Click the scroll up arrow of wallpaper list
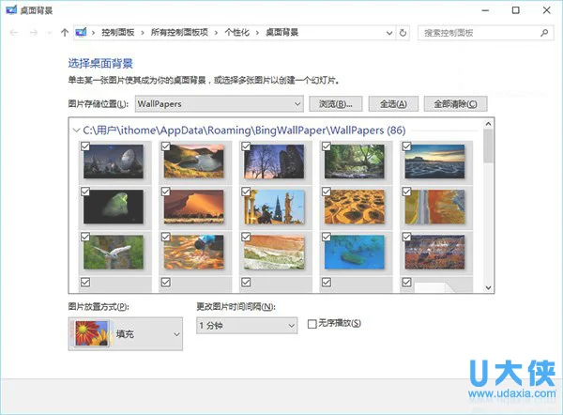Screen dimensions: 563x415 (x=488, y=124)
